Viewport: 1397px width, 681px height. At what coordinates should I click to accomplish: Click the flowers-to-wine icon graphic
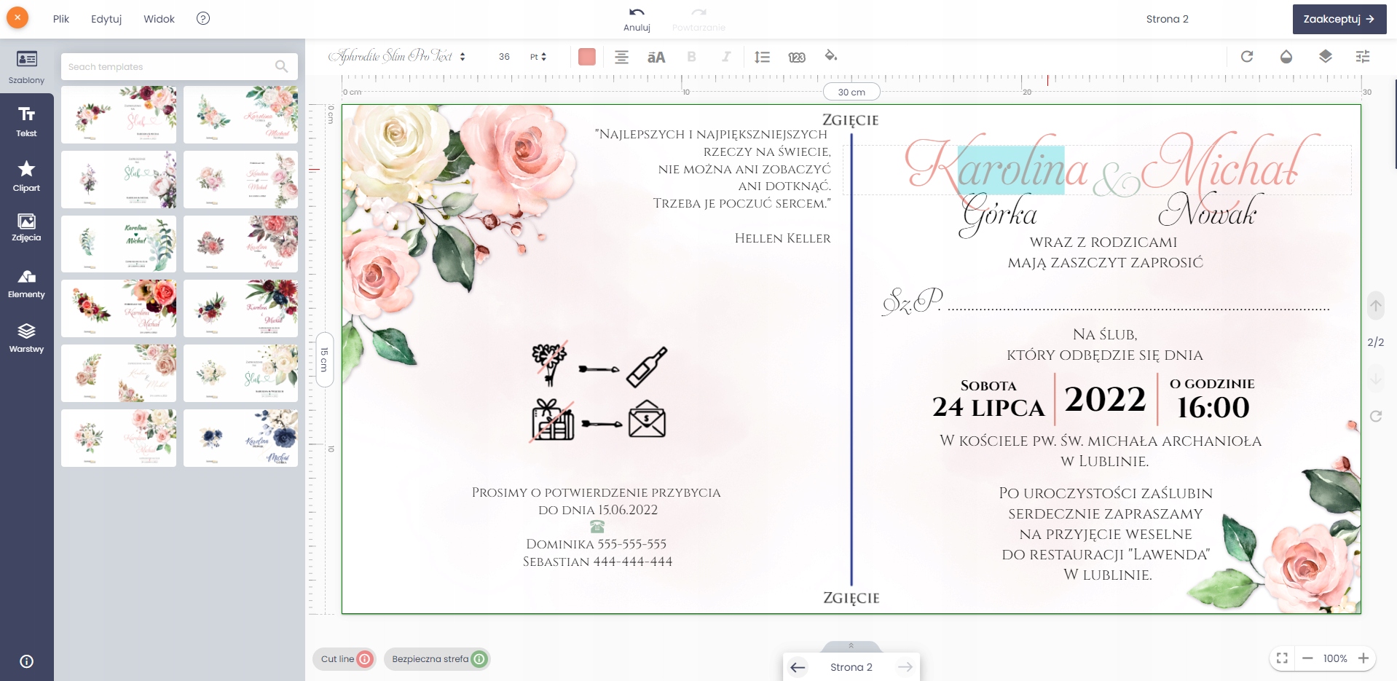(x=599, y=366)
